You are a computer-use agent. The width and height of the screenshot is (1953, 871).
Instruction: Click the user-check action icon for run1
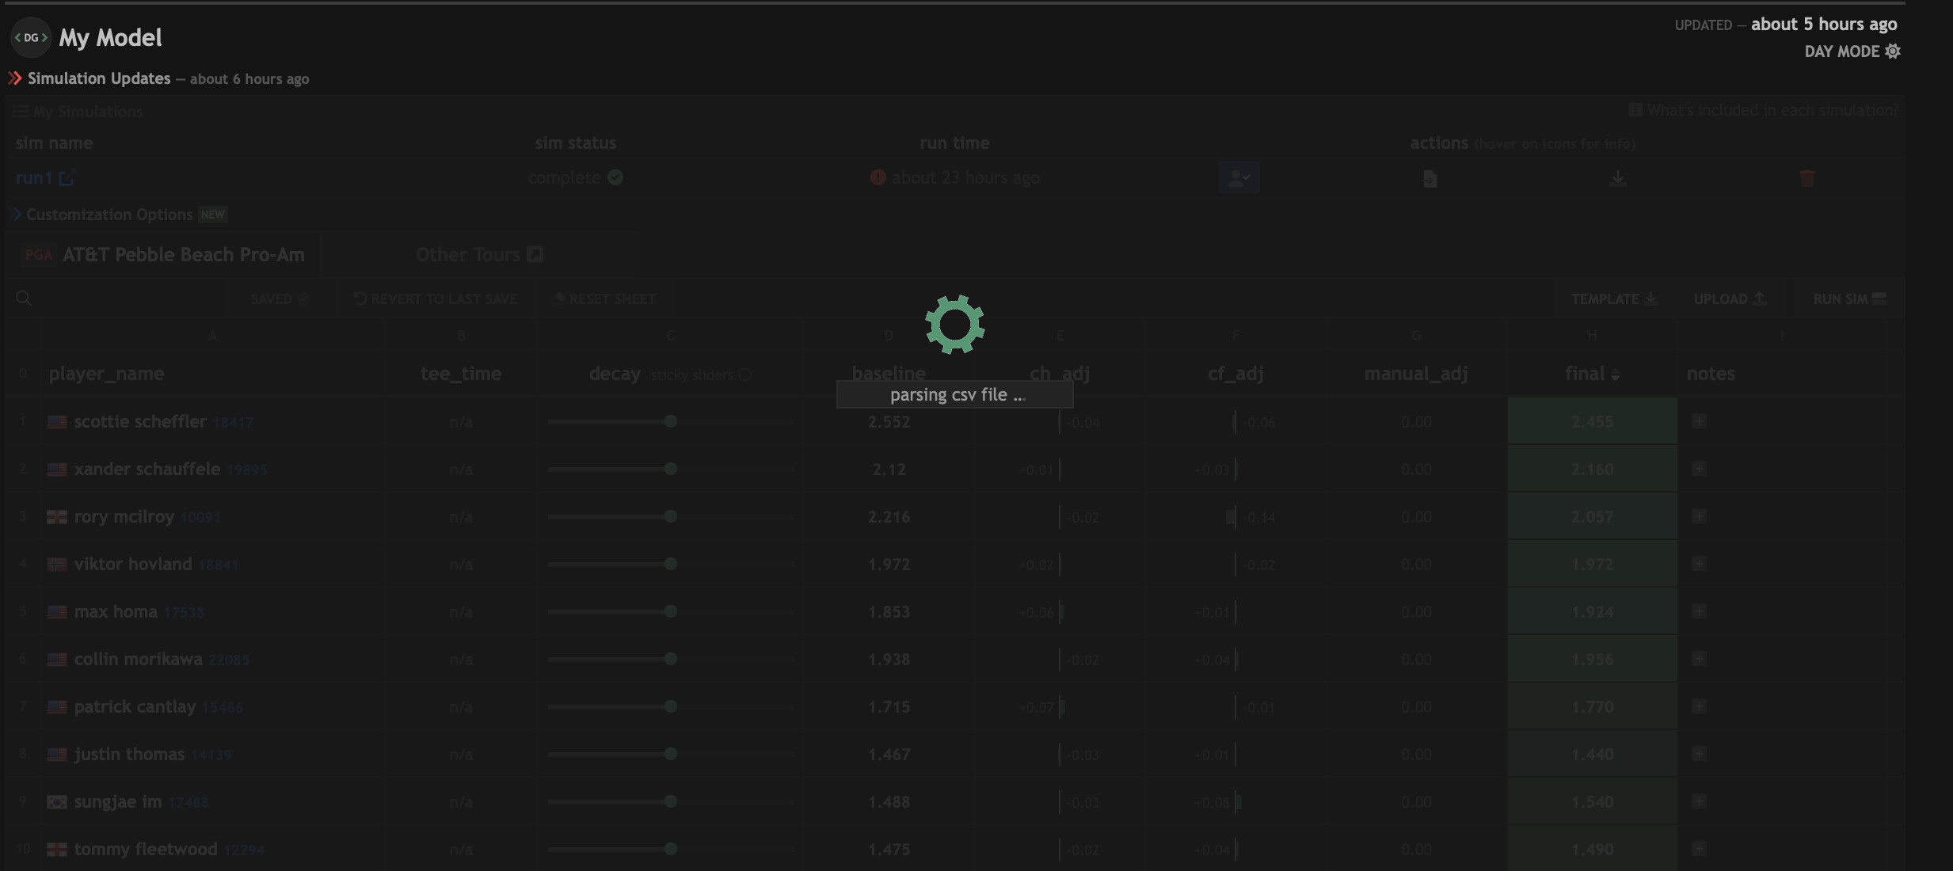pos(1239,177)
